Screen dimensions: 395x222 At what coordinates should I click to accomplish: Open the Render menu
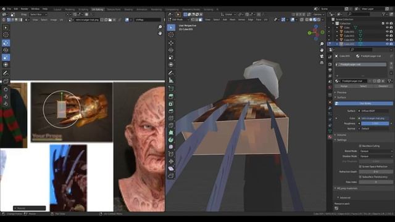click(x=25, y=9)
